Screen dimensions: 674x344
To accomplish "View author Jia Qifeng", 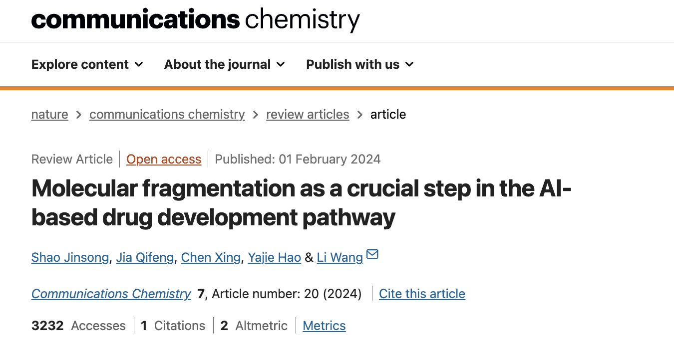I will coord(145,257).
